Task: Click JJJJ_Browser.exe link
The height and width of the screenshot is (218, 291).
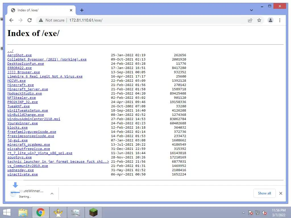Action: [24, 72]
